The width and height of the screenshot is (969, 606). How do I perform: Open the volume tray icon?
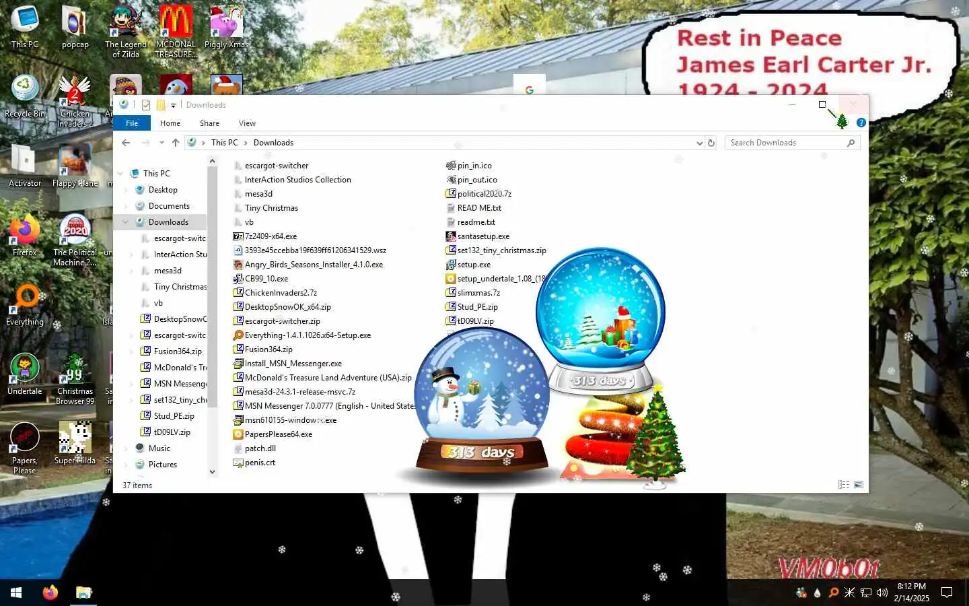[882, 593]
